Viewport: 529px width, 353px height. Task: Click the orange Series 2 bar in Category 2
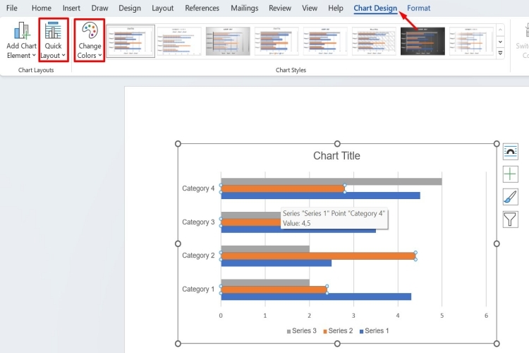pos(318,256)
